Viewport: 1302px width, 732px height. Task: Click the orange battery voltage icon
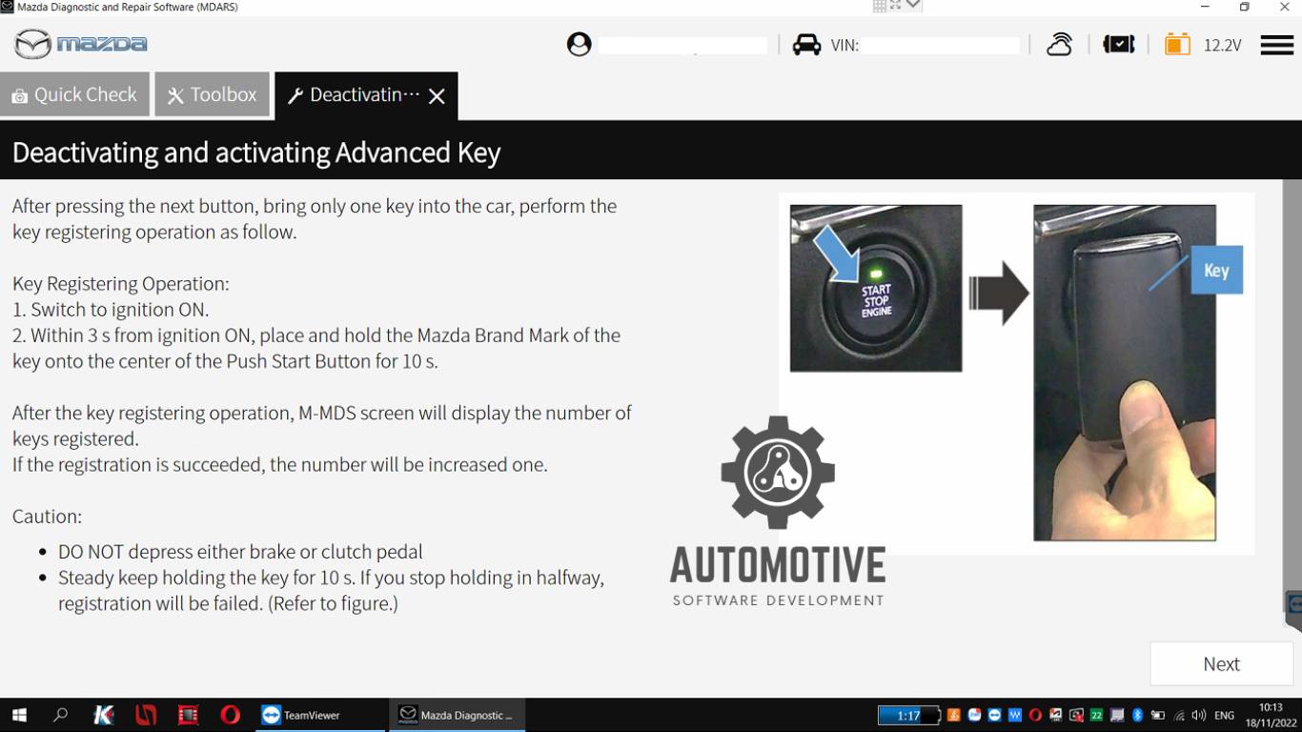1177,45
